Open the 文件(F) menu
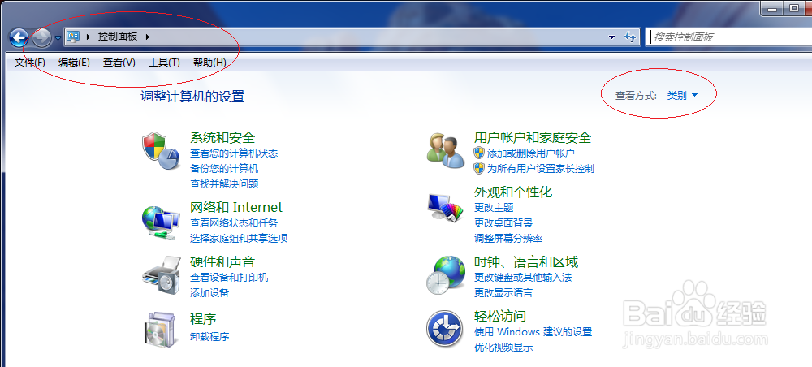This screenshot has height=367, width=812. pos(30,63)
